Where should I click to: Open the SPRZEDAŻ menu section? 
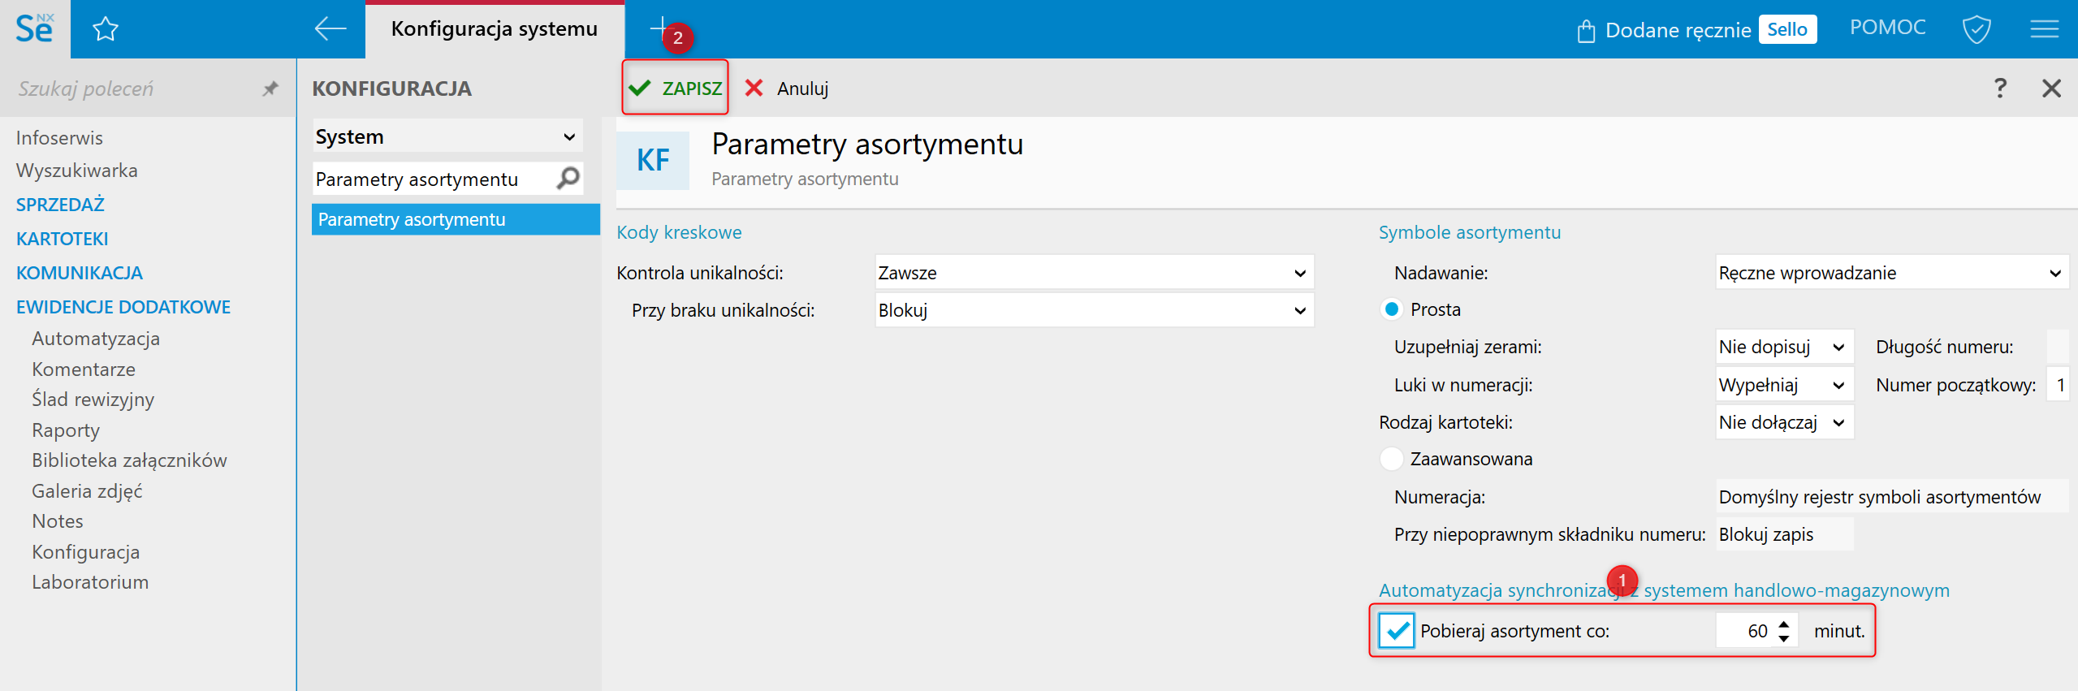[61, 205]
